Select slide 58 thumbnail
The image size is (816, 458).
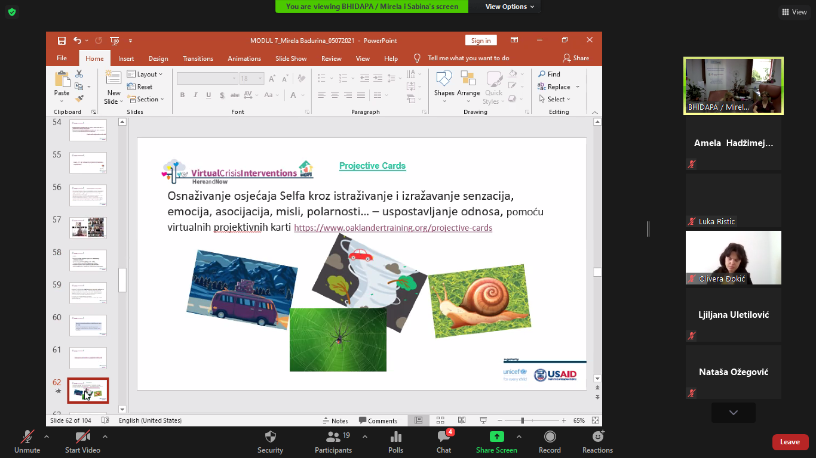88,260
